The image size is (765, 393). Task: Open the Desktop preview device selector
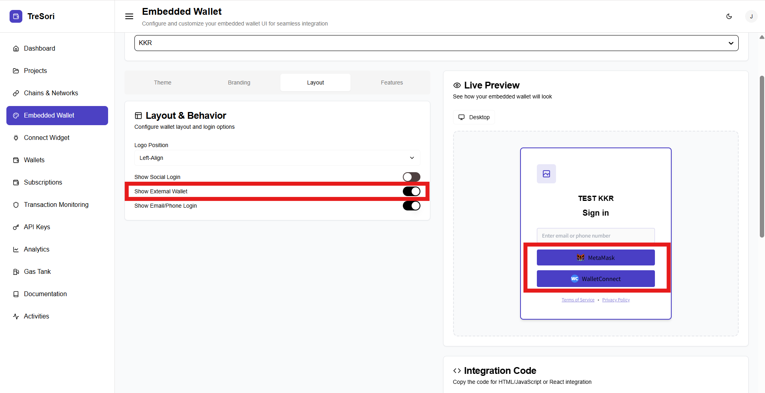[x=474, y=117]
